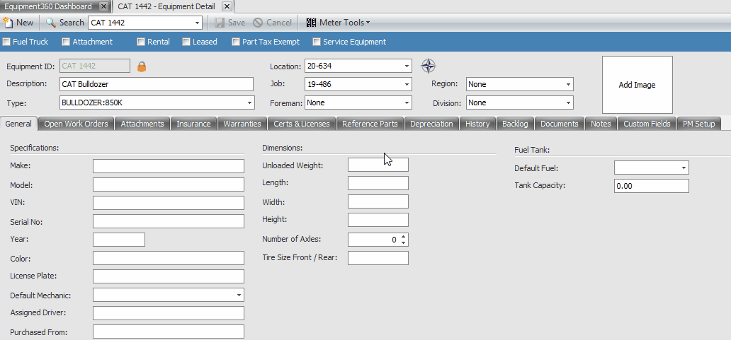Click the compass icon next to Location

pyautogui.click(x=429, y=66)
